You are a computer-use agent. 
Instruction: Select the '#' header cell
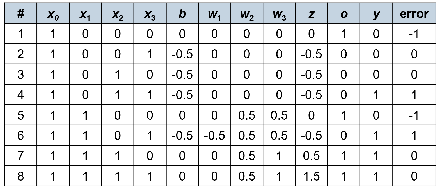pyautogui.click(x=21, y=14)
